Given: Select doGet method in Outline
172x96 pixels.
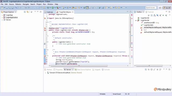Looking at the screenshot, I should pos(157,27).
